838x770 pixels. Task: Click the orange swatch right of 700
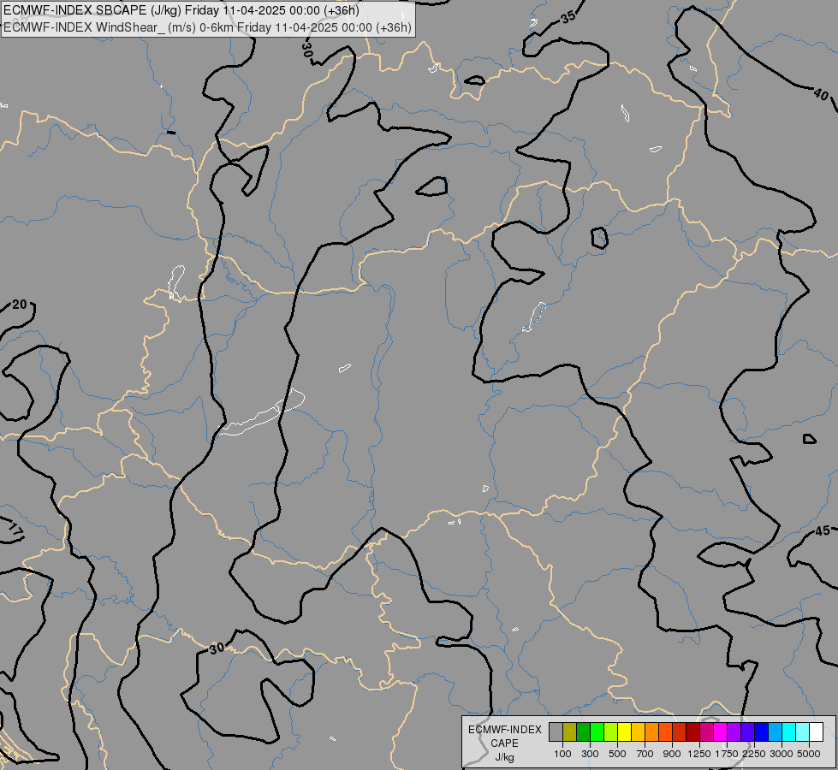(x=652, y=732)
